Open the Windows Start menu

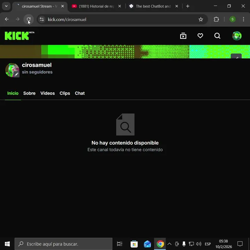[x=7, y=244]
